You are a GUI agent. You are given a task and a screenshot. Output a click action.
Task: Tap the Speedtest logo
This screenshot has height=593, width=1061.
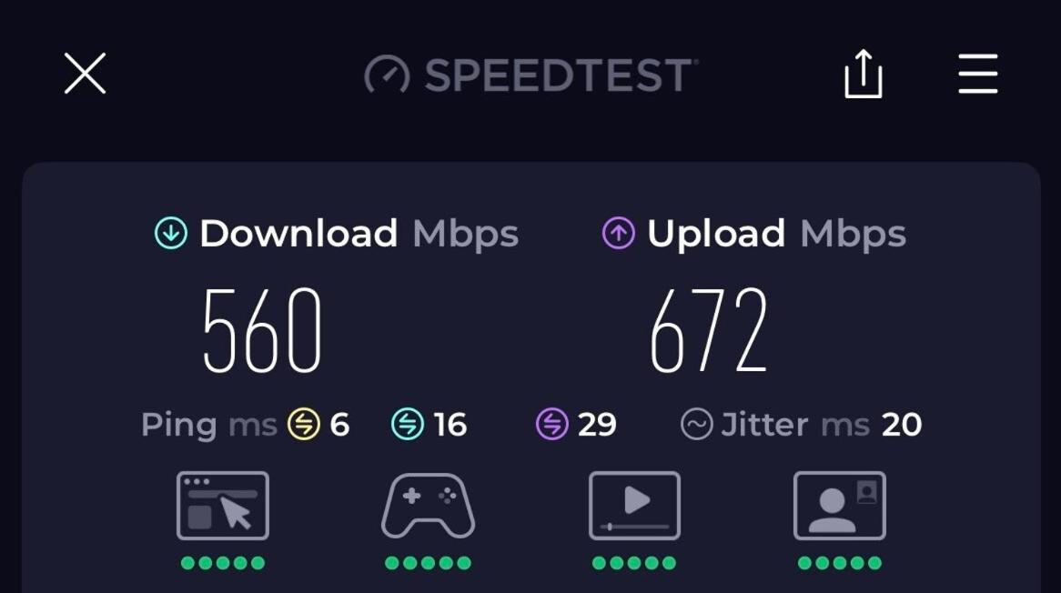(x=531, y=75)
